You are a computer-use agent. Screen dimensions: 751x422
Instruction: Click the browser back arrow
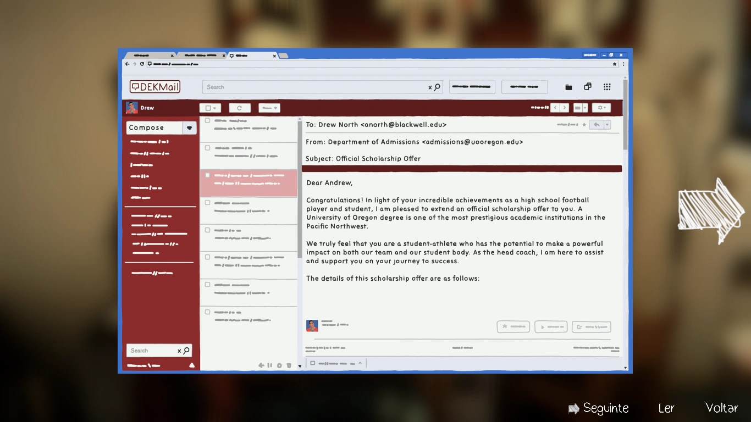coord(128,64)
